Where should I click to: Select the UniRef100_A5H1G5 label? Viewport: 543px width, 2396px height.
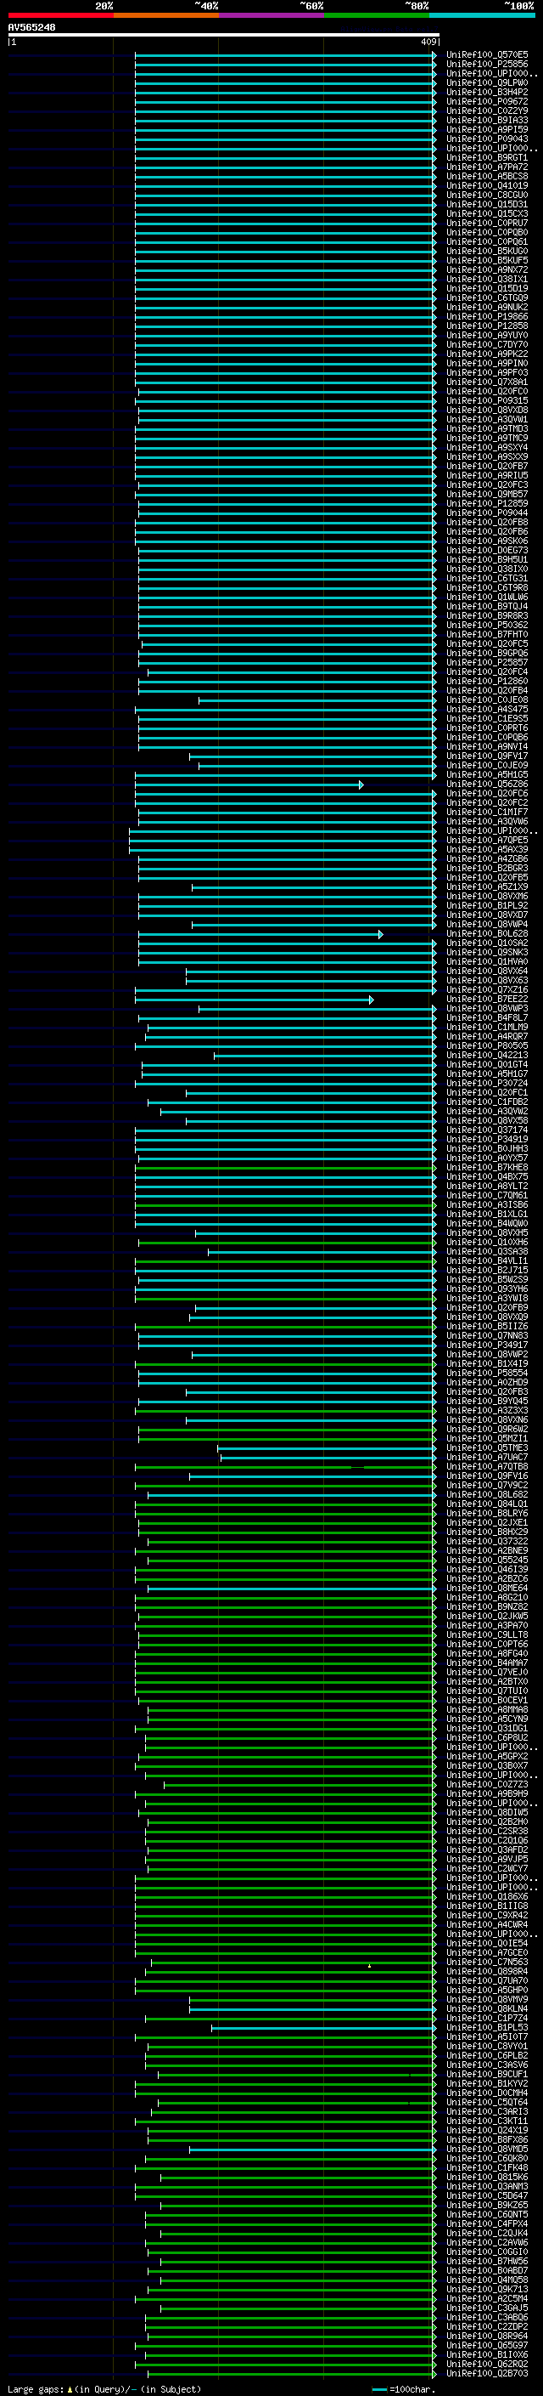[487, 775]
